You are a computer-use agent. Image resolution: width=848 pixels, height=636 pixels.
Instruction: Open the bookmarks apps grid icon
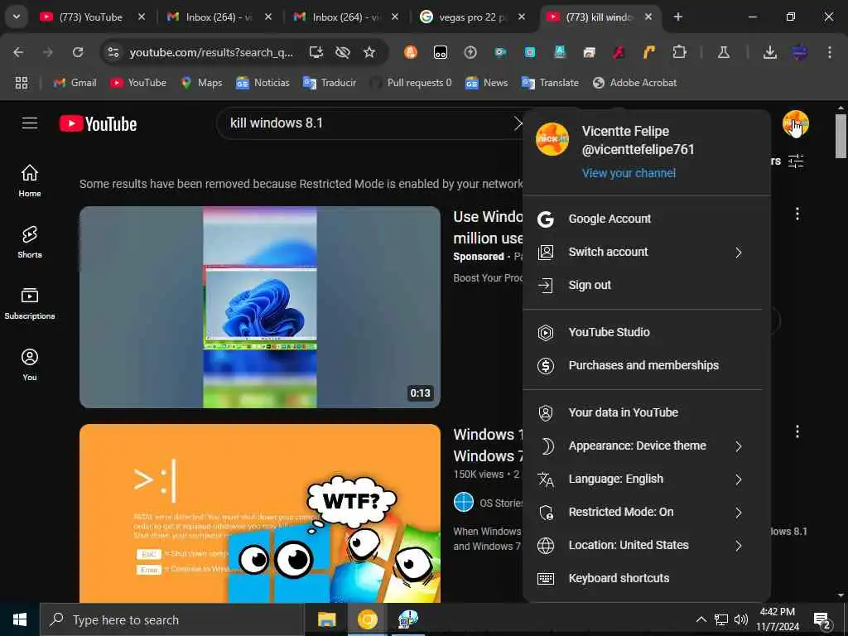click(x=21, y=83)
